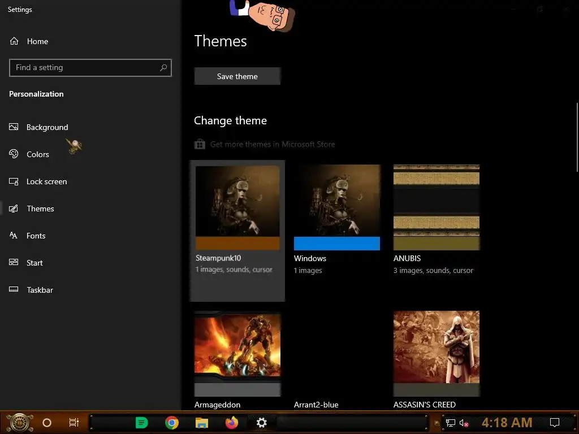Click the Windows theme '1 images' text
Screen dimensions: 579x434
tap(308, 271)
